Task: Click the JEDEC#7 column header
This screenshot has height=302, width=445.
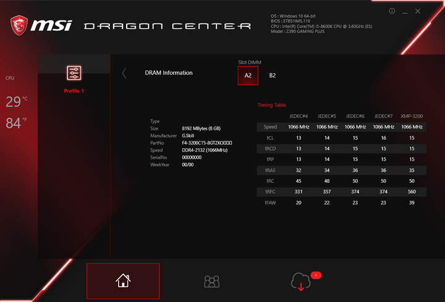Action: pos(383,116)
